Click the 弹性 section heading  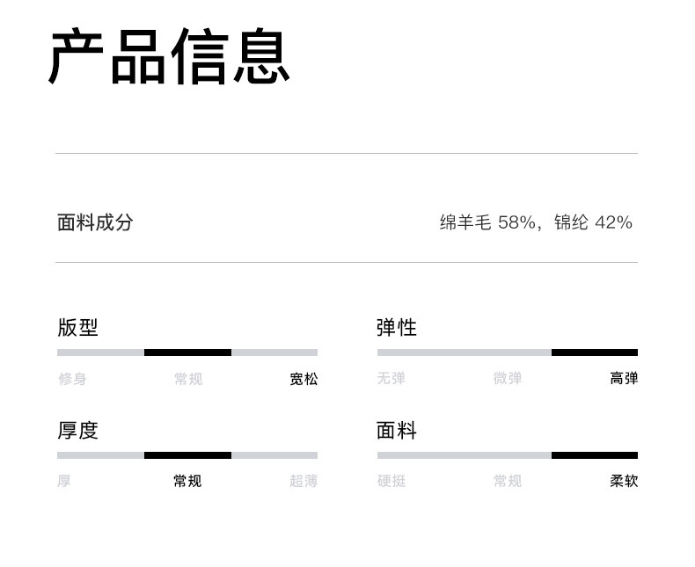(x=397, y=328)
